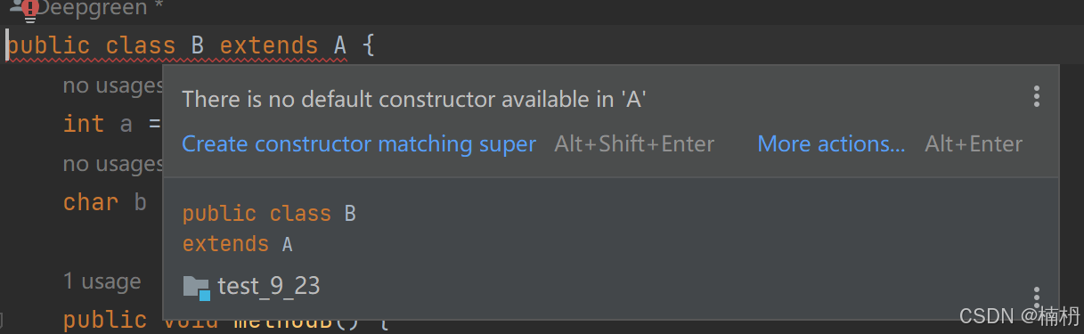Open the three-dot menu beside test_9_23
Viewport: 1084px width, 334px height.
(1036, 297)
